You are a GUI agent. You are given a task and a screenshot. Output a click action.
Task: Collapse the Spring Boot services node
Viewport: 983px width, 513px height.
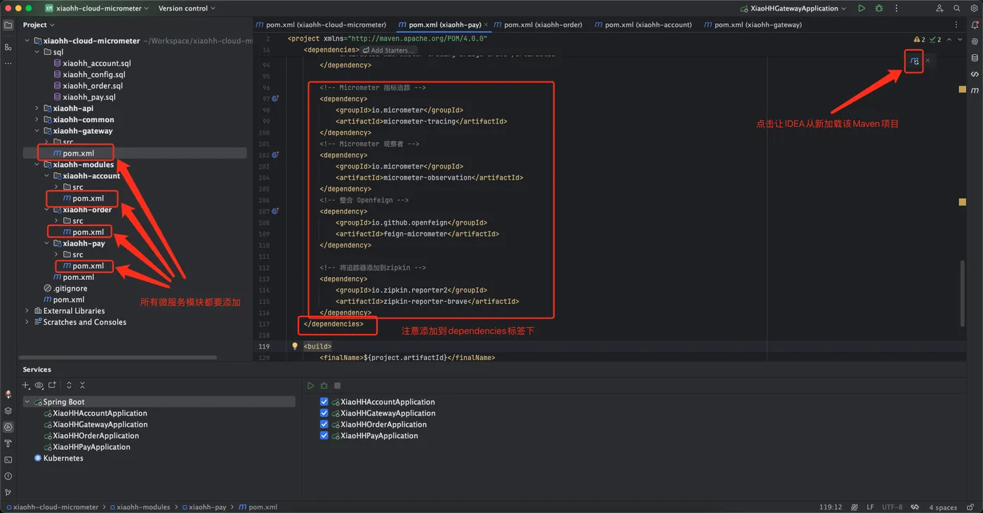[x=27, y=402]
